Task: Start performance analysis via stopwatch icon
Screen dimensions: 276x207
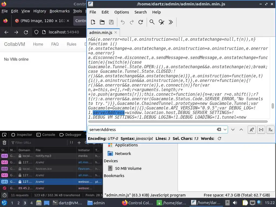Action: (x=5, y=195)
